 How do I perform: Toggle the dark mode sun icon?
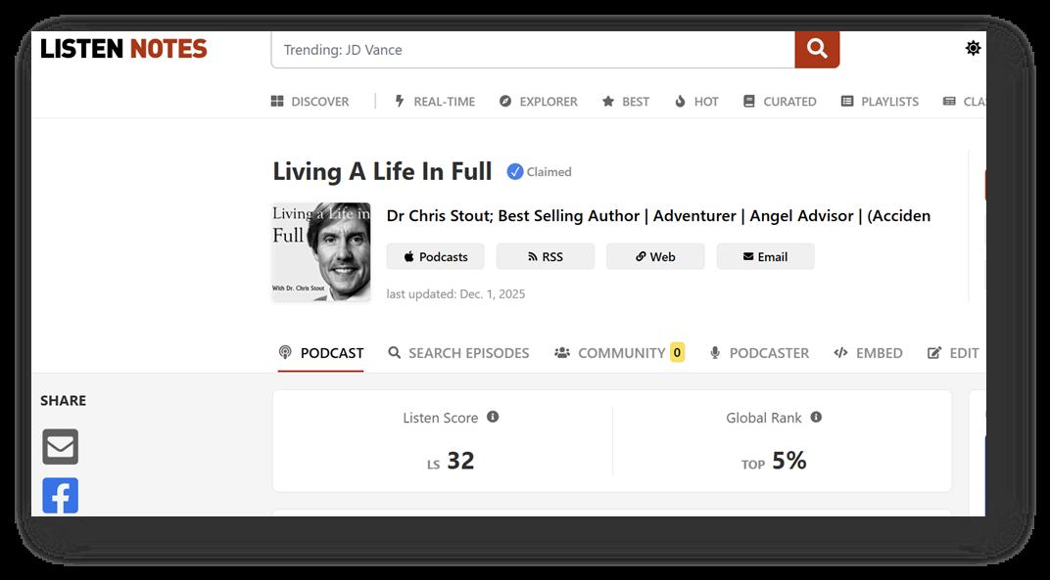pyautogui.click(x=973, y=48)
